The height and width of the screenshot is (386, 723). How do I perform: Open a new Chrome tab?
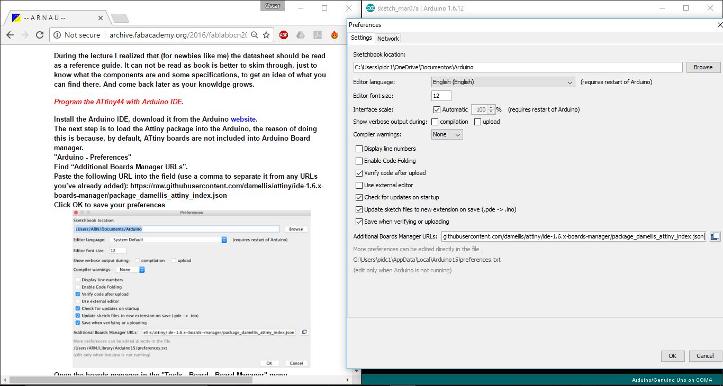(120, 19)
